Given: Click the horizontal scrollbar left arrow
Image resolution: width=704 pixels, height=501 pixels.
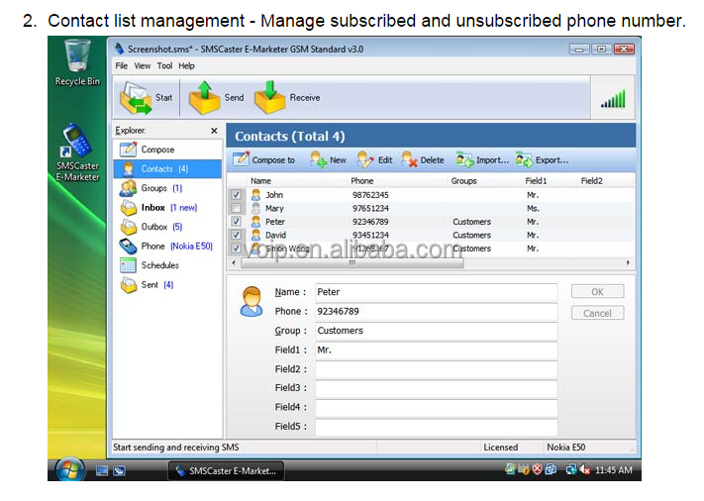Looking at the screenshot, I should tap(234, 262).
